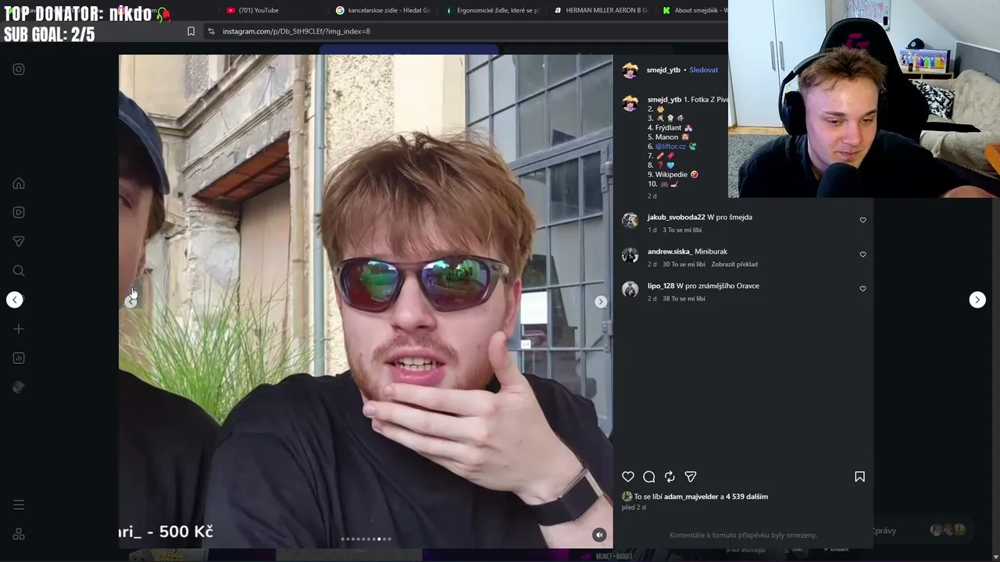The width and height of the screenshot is (1000, 562).
Task: Open lipo_128's comment avatar
Action: 630,290
